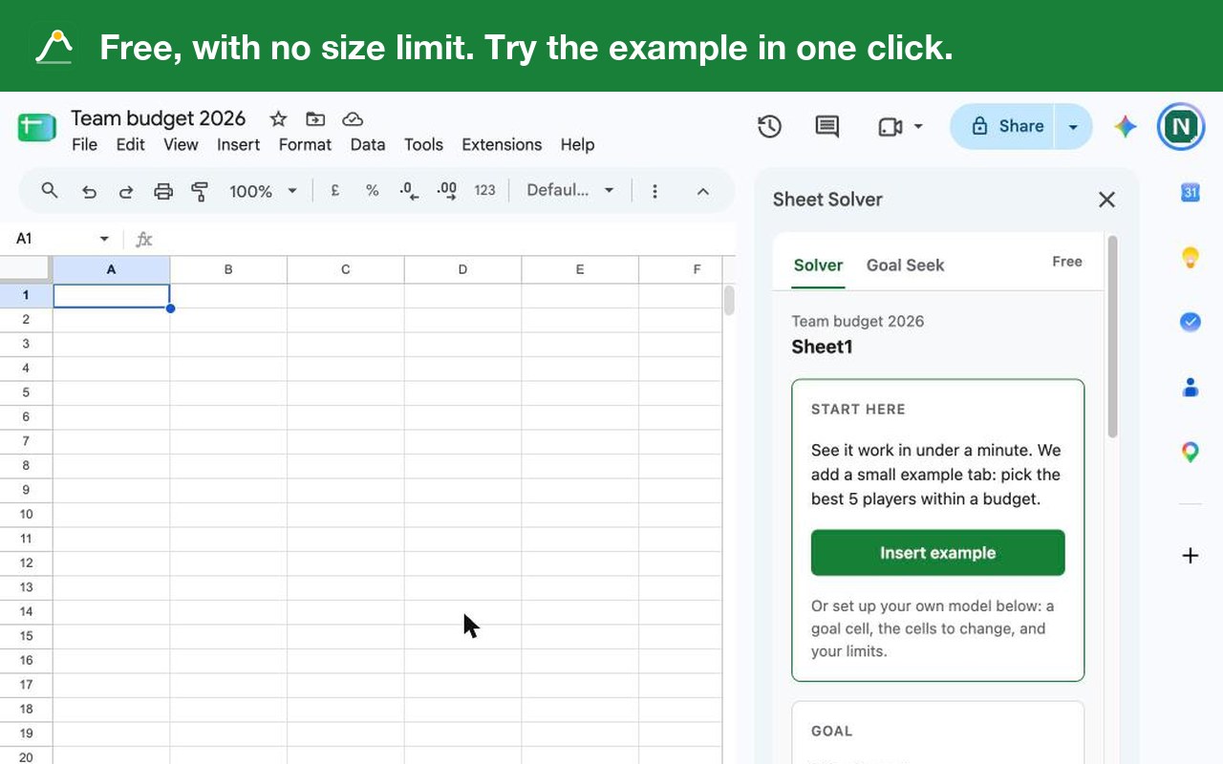
Task: Open the zoom 100% dropdown
Action: click(263, 191)
